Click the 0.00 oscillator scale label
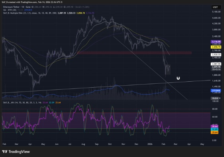Image resolution: width=224 pixels, height=157 pixels. (214, 140)
